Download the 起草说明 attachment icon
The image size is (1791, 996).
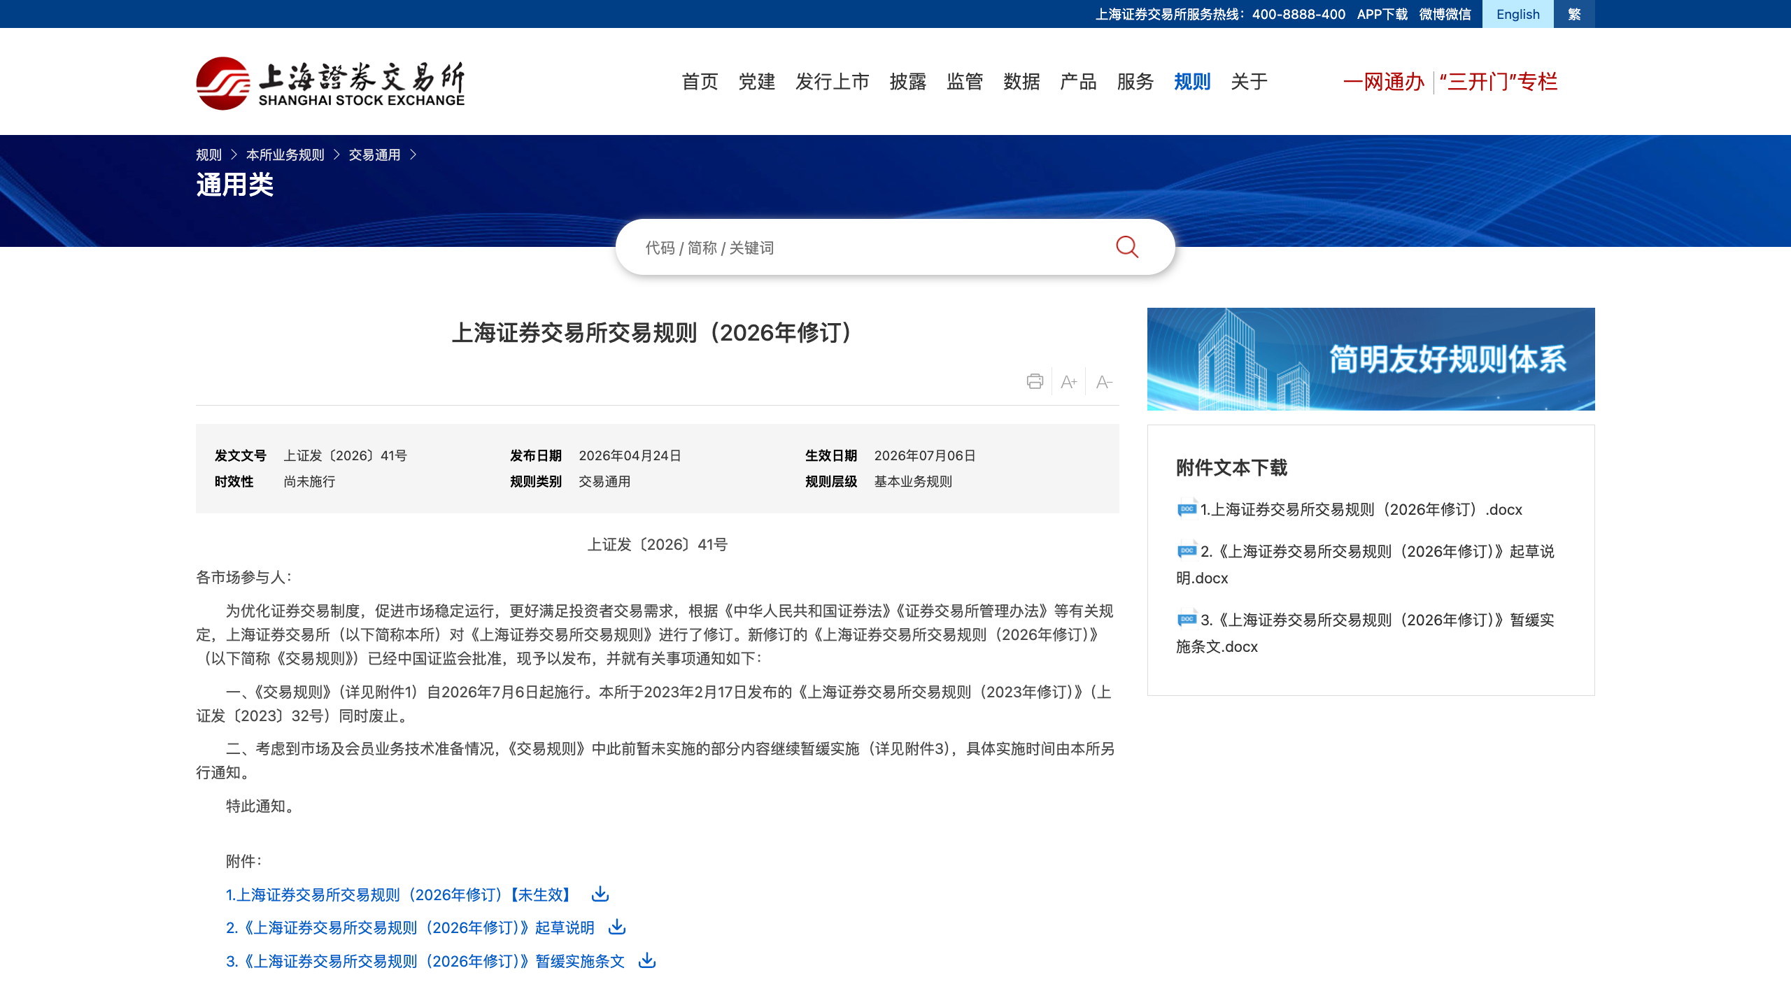click(x=616, y=927)
